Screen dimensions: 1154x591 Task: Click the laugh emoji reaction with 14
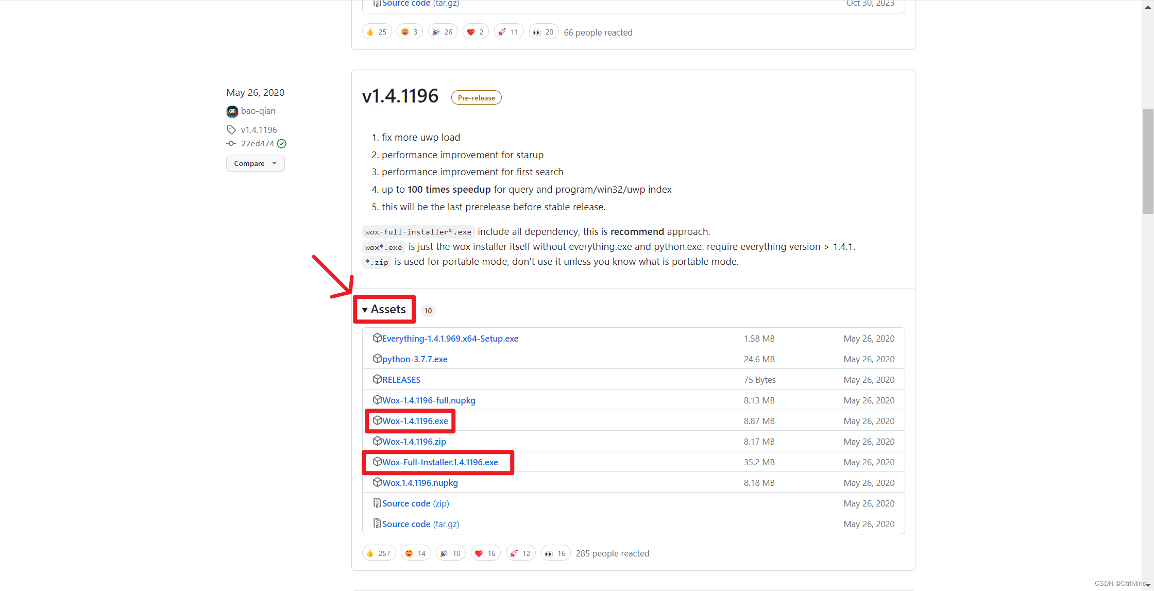pos(415,553)
